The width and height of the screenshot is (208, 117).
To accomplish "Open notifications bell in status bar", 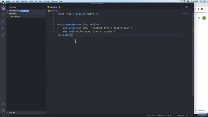I will [191, 116].
